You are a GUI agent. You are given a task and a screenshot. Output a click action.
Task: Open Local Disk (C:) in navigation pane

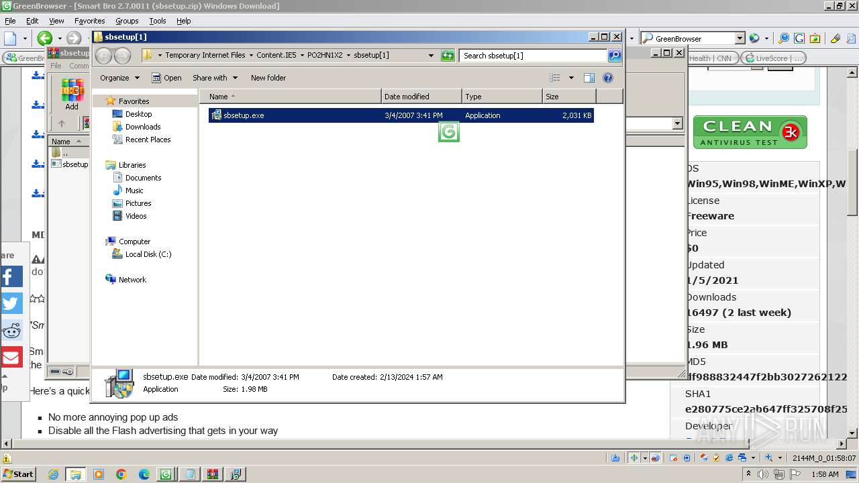pos(148,254)
